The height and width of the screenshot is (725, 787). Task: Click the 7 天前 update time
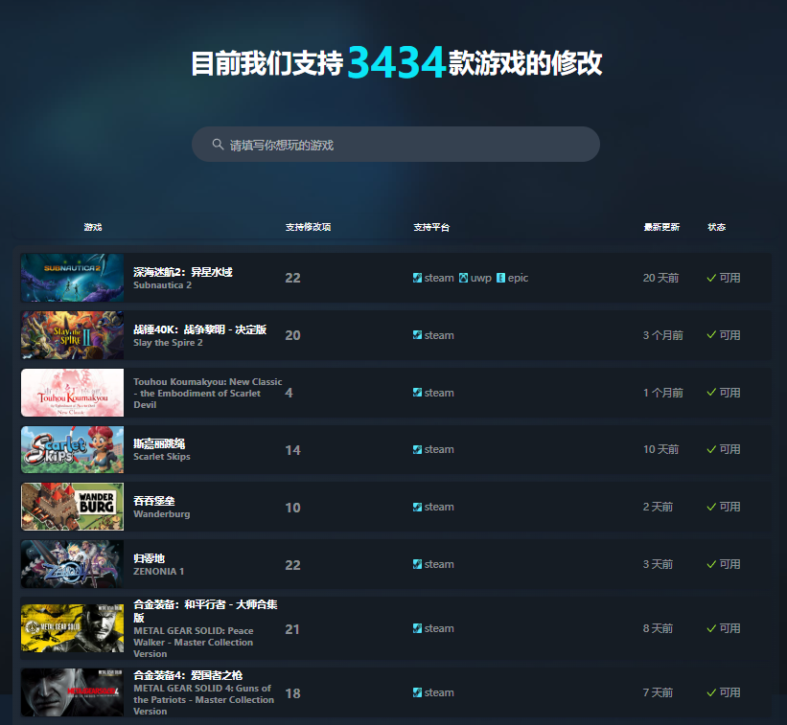point(658,692)
